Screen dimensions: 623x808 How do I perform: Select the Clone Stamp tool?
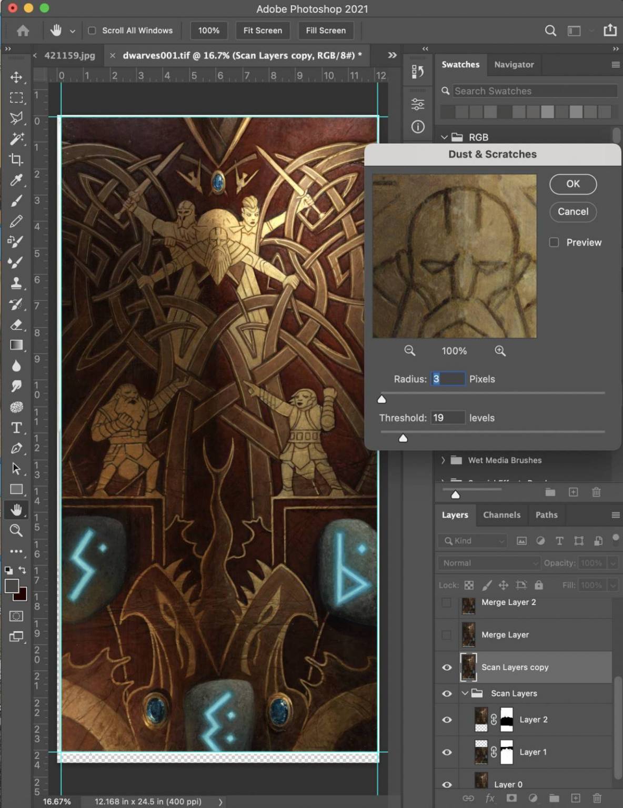[16, 283]
